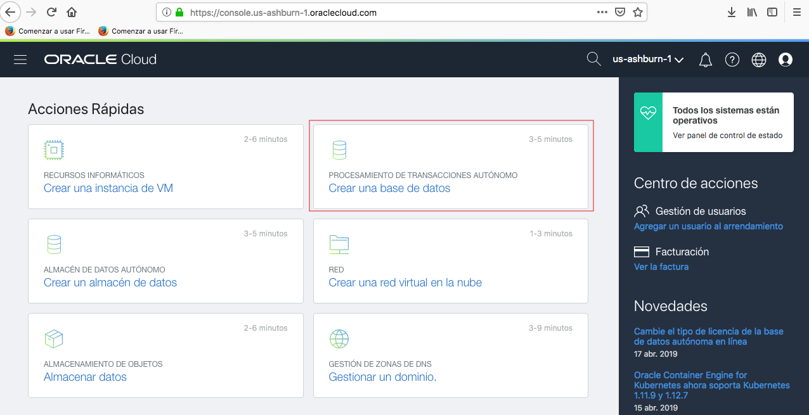This screenshot has width=809, height=415.
Task: Open Crear una base de datos link
Action: point(389,188)
